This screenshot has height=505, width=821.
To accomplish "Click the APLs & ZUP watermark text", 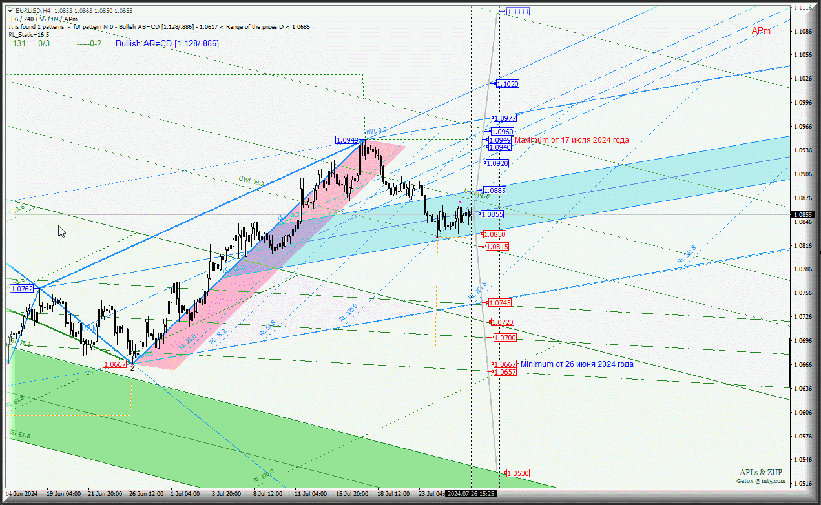I will coord(762,473).
